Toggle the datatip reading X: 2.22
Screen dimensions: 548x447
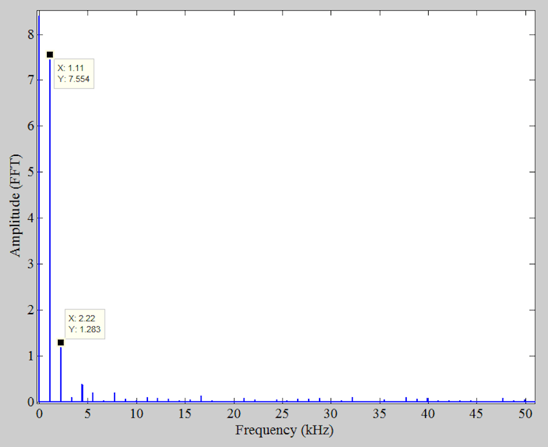click(x=83, y=318)
